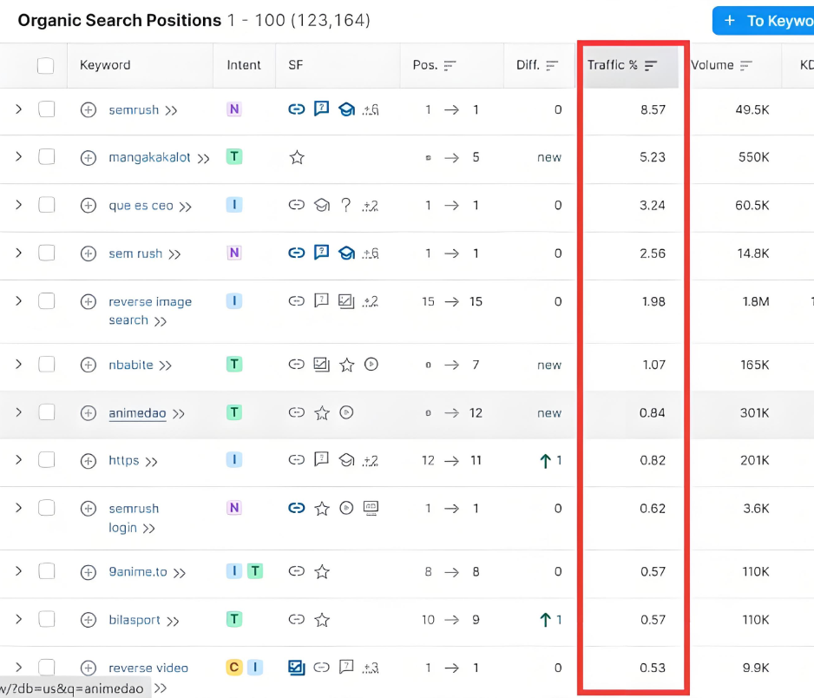Screen dimensions: 814x698
Task: Expand the reverse image search row
Action: [18, 300]
